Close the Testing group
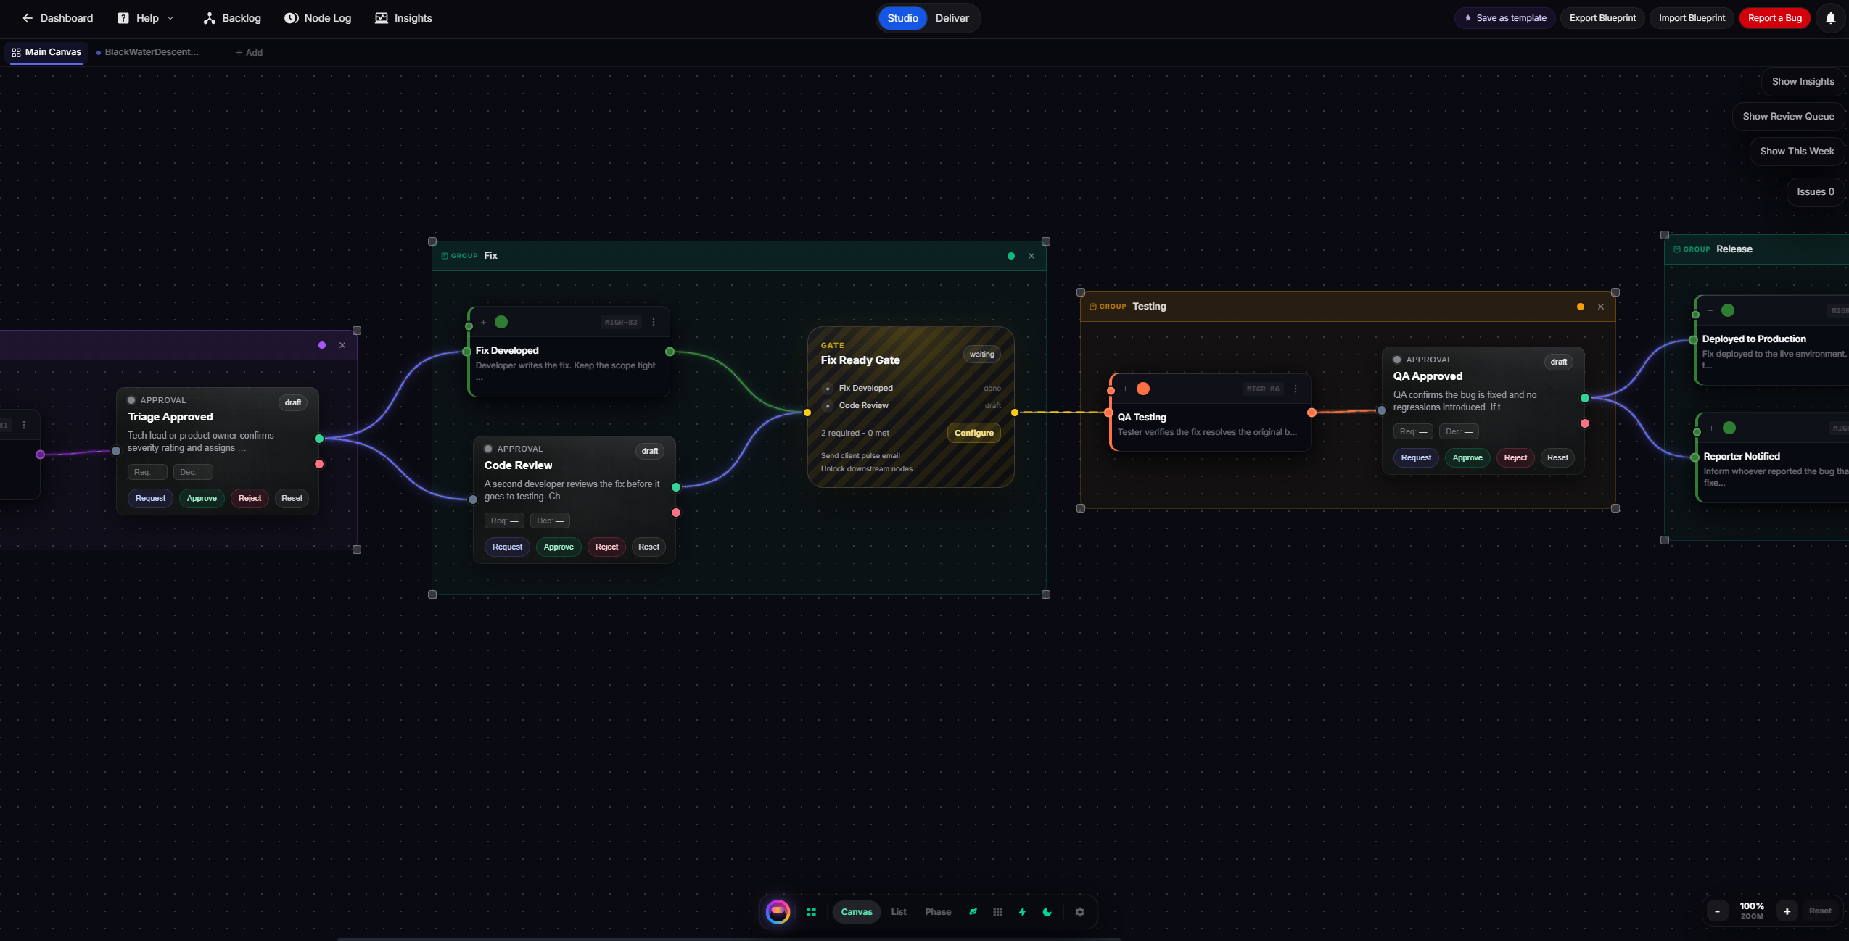This screenshot has height=941, width=1849. [1601, 307]
